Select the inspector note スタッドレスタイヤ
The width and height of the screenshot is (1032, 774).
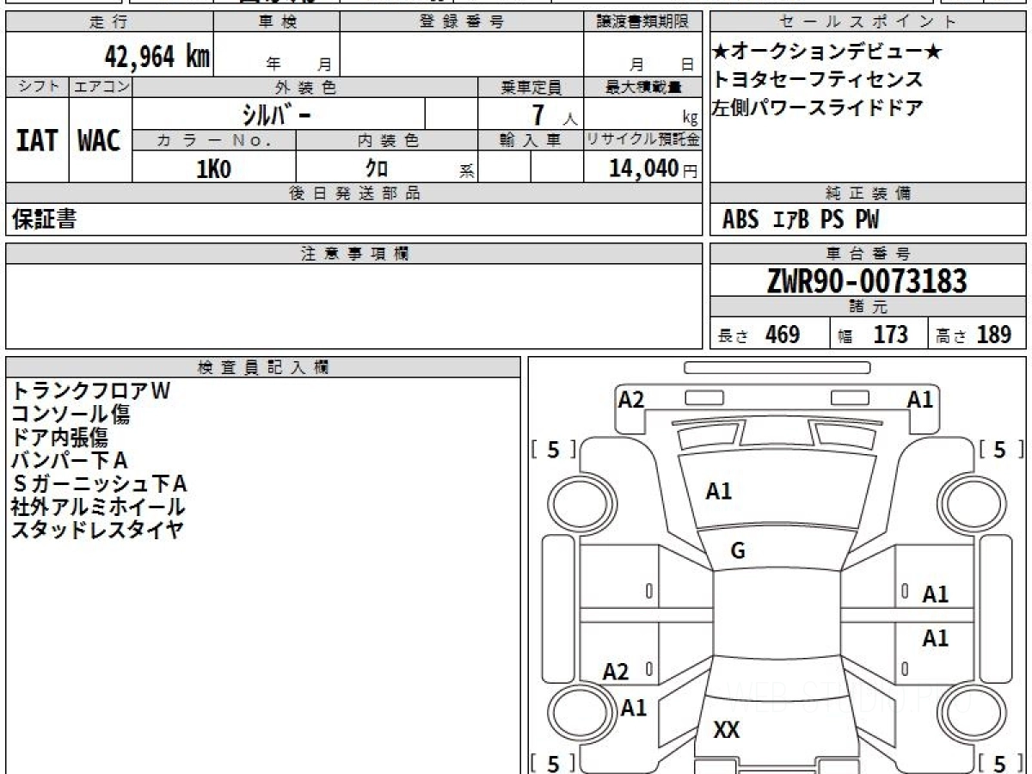click(98, 530)
